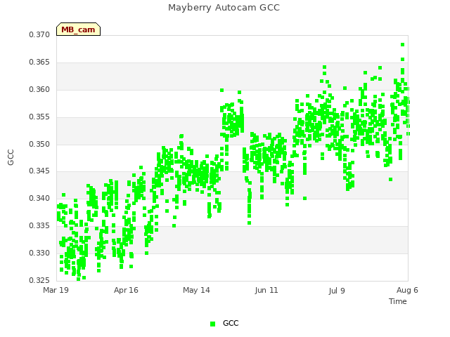
Task: Click the 0.370 y-axis value
Action: pos(39,34)
